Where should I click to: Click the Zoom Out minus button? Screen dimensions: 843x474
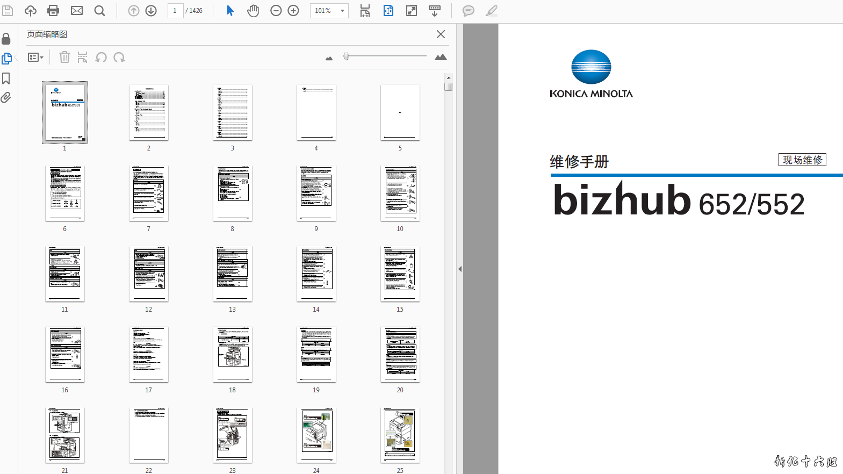point(276,11)
